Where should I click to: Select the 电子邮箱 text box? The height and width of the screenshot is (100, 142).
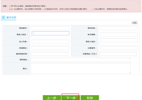pyautogui.click(x=119, y=35)
